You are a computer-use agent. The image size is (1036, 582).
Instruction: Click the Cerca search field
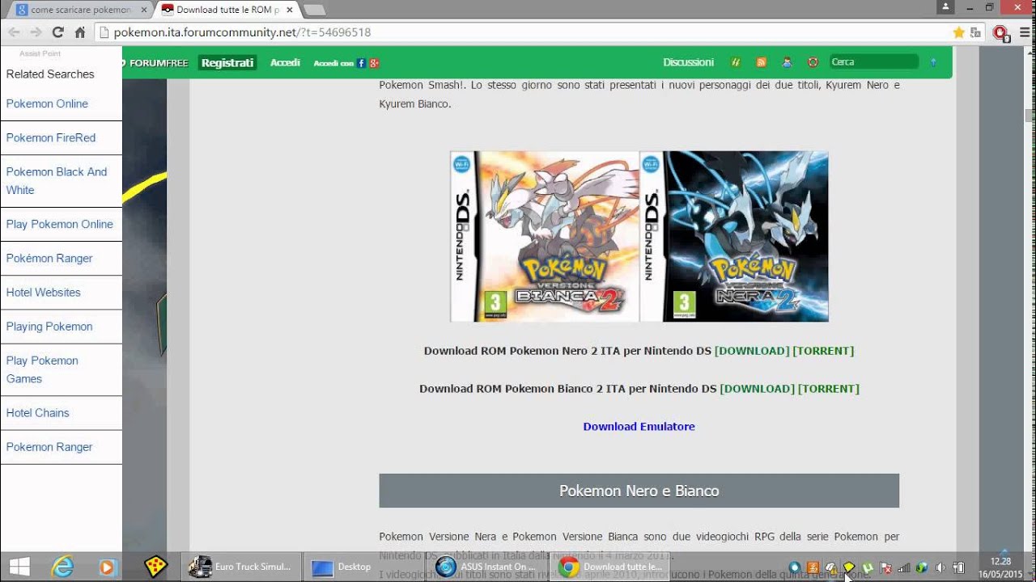pos(874,62)
